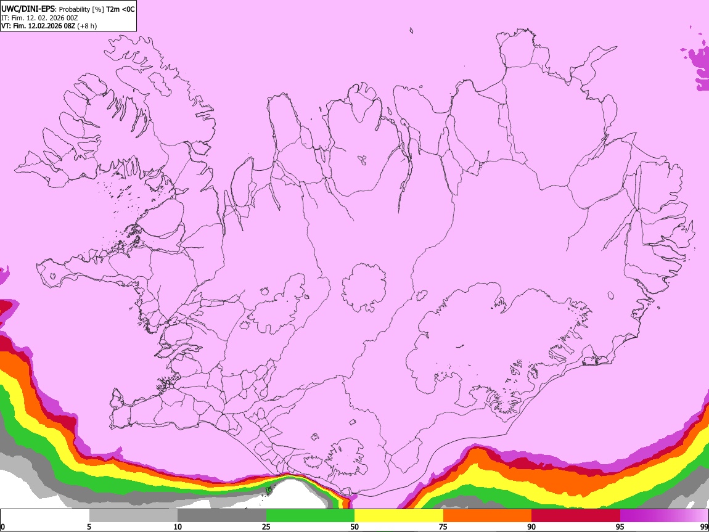The image size is (709, 532).
Task: Click the white 0–5% legend color segment
Action: 45,516
